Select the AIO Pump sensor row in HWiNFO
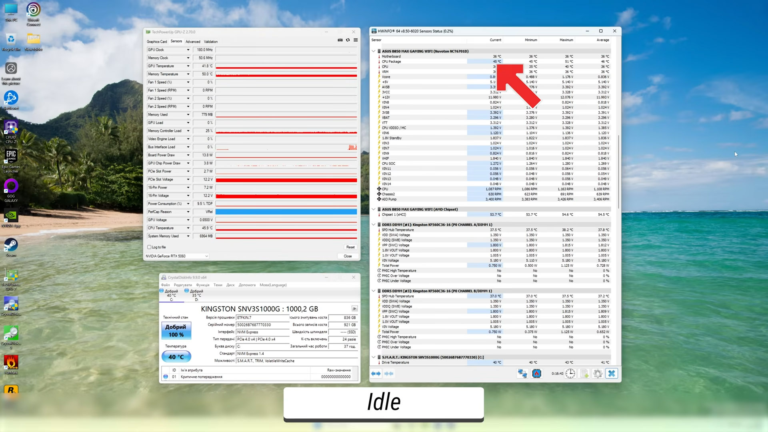768x432 pixels. click(494, 199)
